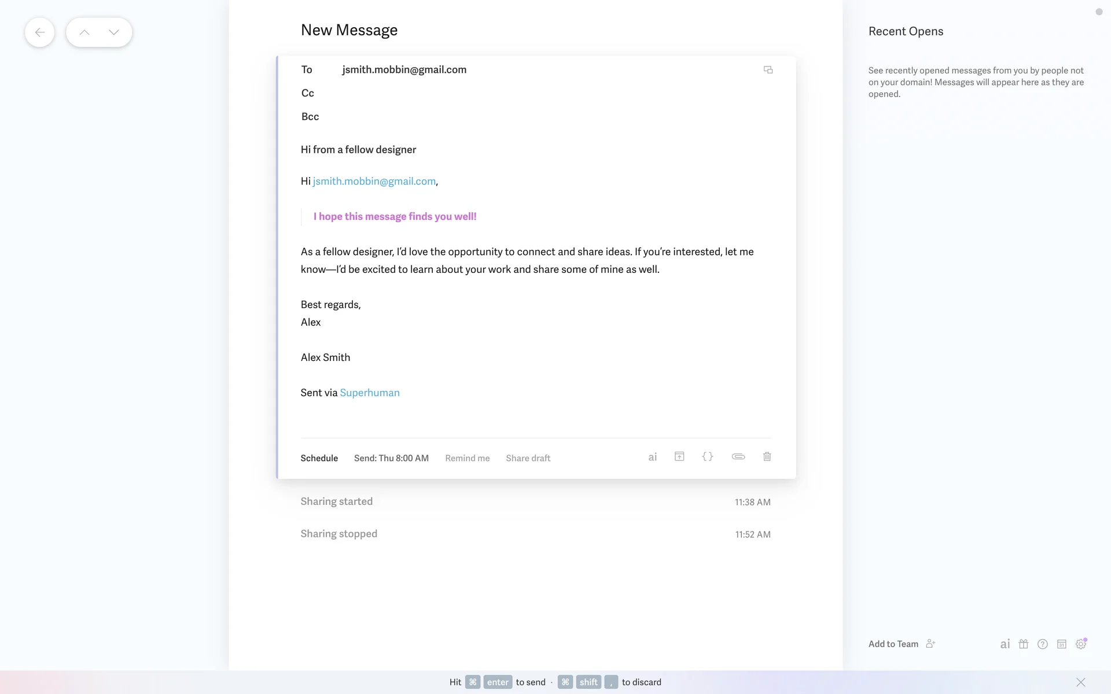This screenshot has height=694, width=1111.
Task: Open the Superhuman link in signature
Action: (x=370, y=393)
